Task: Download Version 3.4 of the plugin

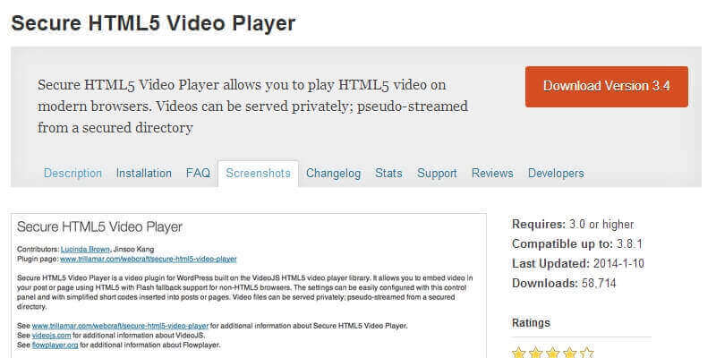Action: 607,87
